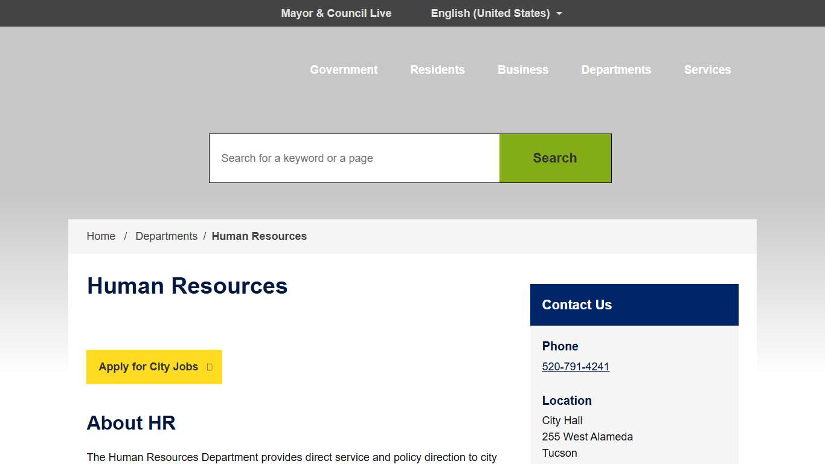Viewport: 825px width, 464px height.
Task: Open the English (United States) language dropdown
Action: click(x=490, y=13)
